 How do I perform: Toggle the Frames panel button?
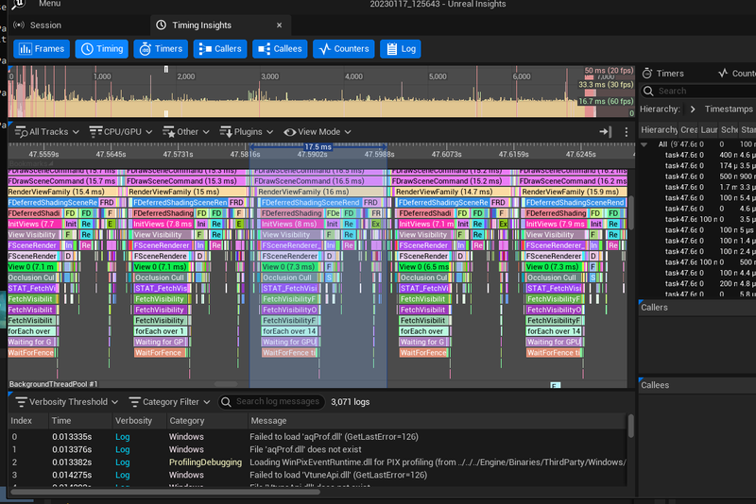[42, 49]
